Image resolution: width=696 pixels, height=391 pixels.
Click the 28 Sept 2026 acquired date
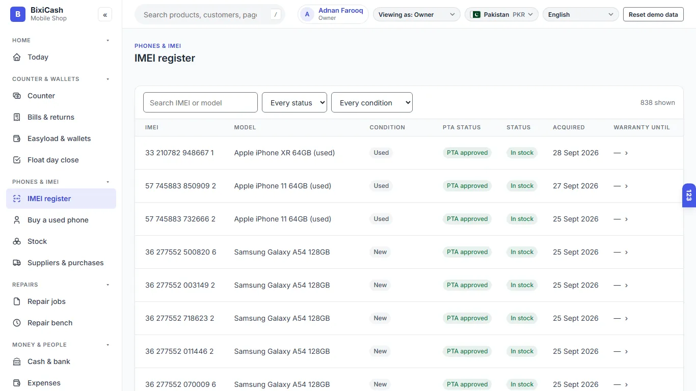[576, 153]
